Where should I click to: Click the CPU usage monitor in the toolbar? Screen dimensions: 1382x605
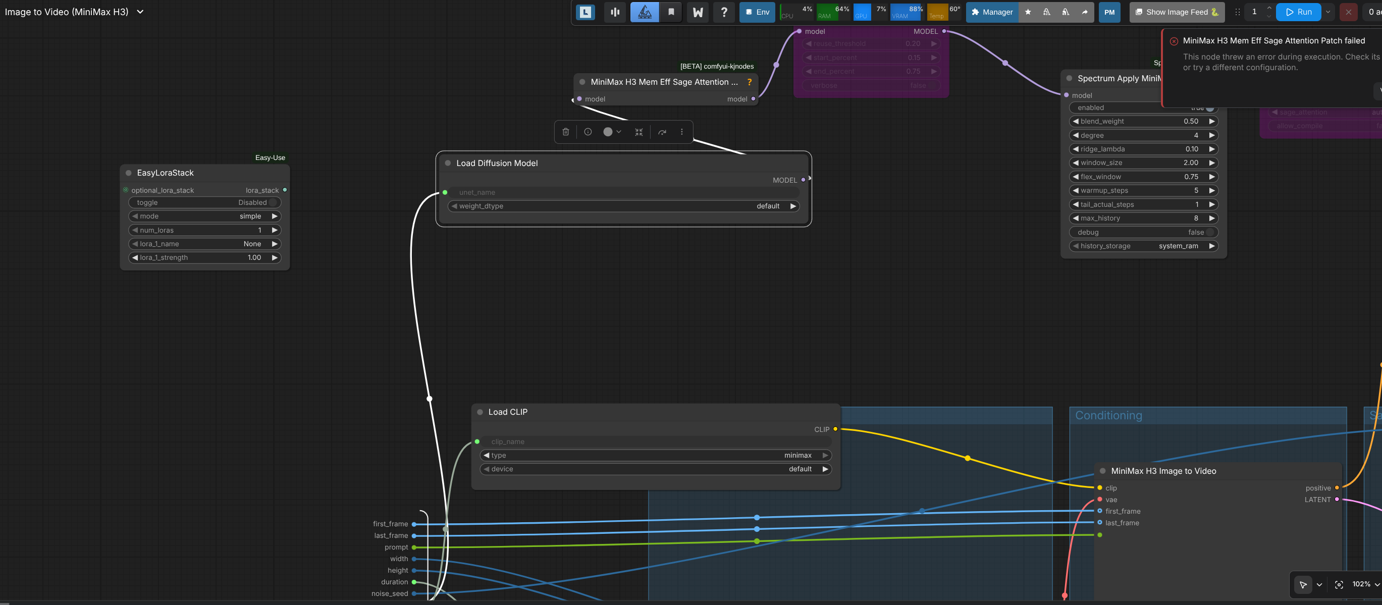tap(796, 12)
